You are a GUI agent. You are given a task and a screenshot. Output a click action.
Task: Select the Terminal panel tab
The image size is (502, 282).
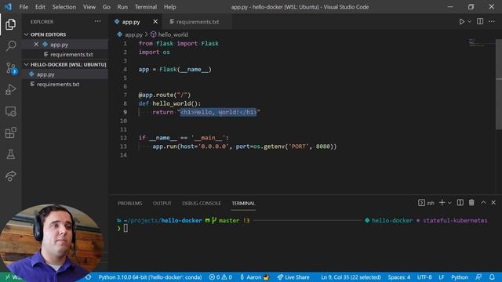pos(243,204)
